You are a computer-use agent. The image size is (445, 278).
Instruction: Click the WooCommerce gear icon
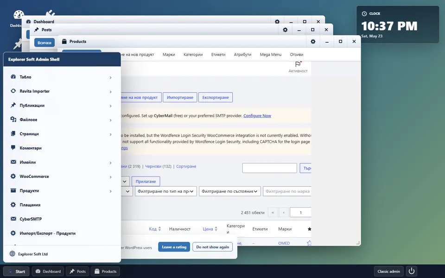pos(13,176)
